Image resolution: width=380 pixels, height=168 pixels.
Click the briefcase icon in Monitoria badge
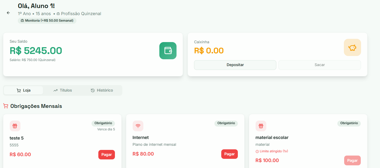pos(22,21)
